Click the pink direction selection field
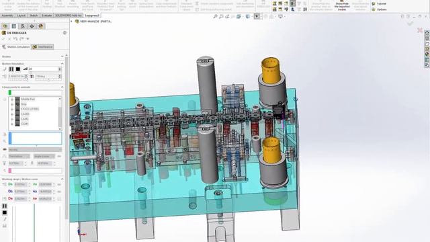The height and width of the screenshot is (242, 430). click(35, 171)
